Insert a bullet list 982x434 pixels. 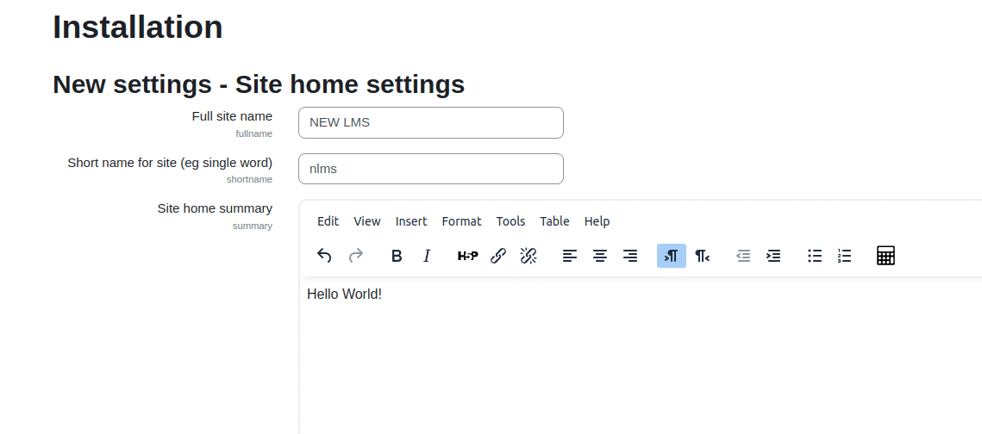[815, 256]
